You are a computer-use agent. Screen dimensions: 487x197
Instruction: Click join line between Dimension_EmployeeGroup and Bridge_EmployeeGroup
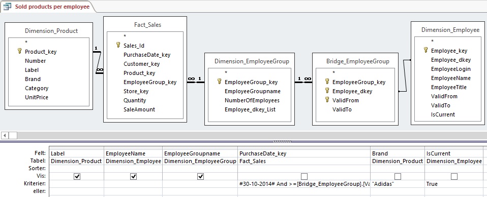pyautogui.click(x=303, y=82)
